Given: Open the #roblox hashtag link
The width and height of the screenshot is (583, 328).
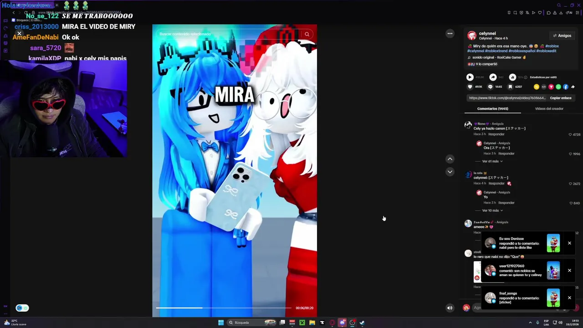Looking at the screenshot, I should coord(552,46).
